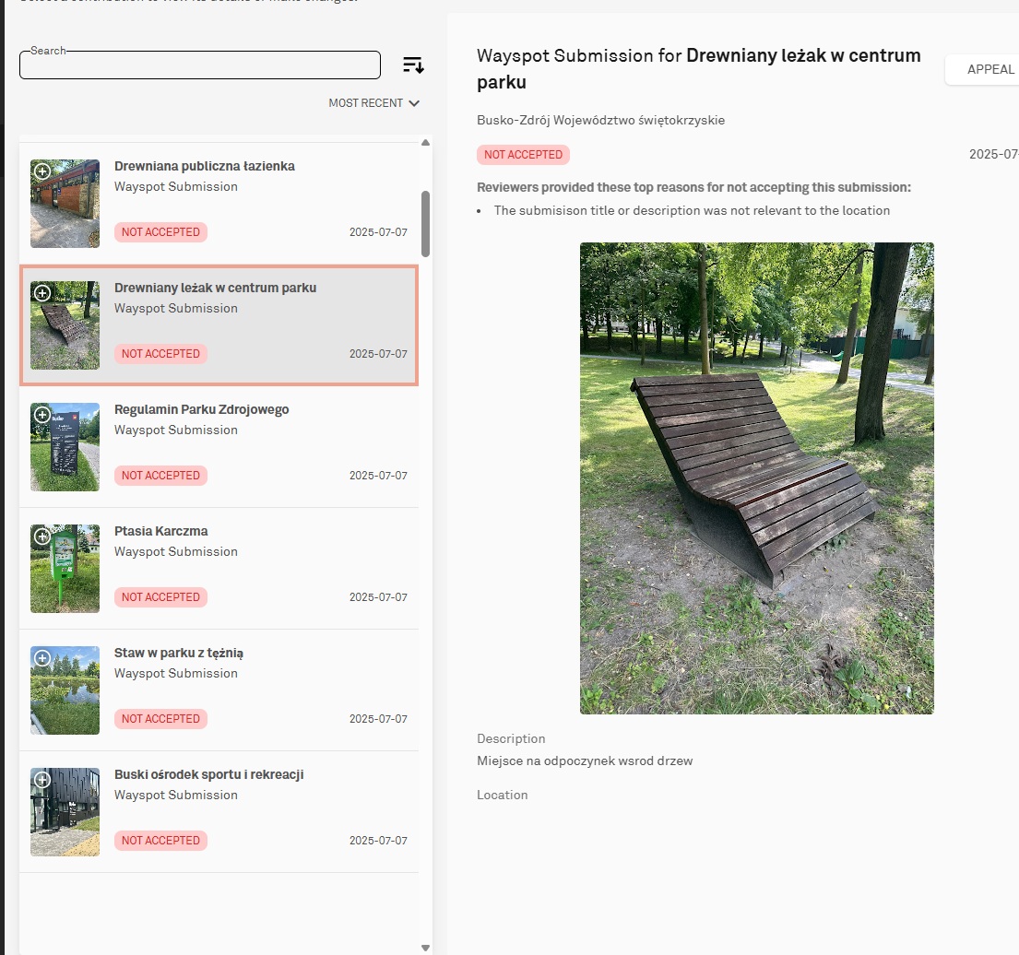Select the Staw w parku z tężnią title
Image resolution: width=1019 pixels, height=955 pixels.
click(x=179, y=653)
